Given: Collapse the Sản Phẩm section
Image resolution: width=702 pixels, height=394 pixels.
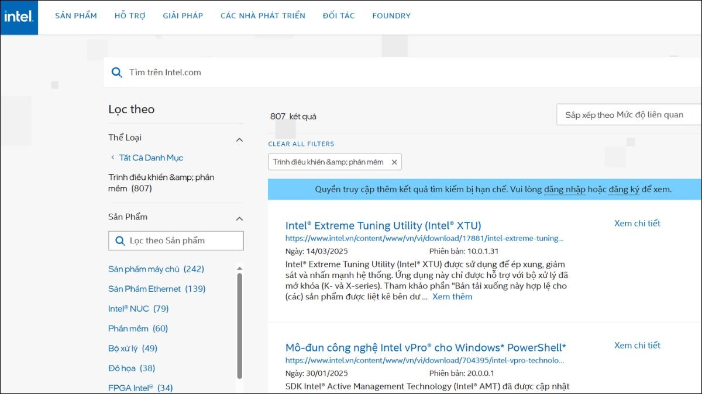Looking at the screenshot, I should coord(239,219).
